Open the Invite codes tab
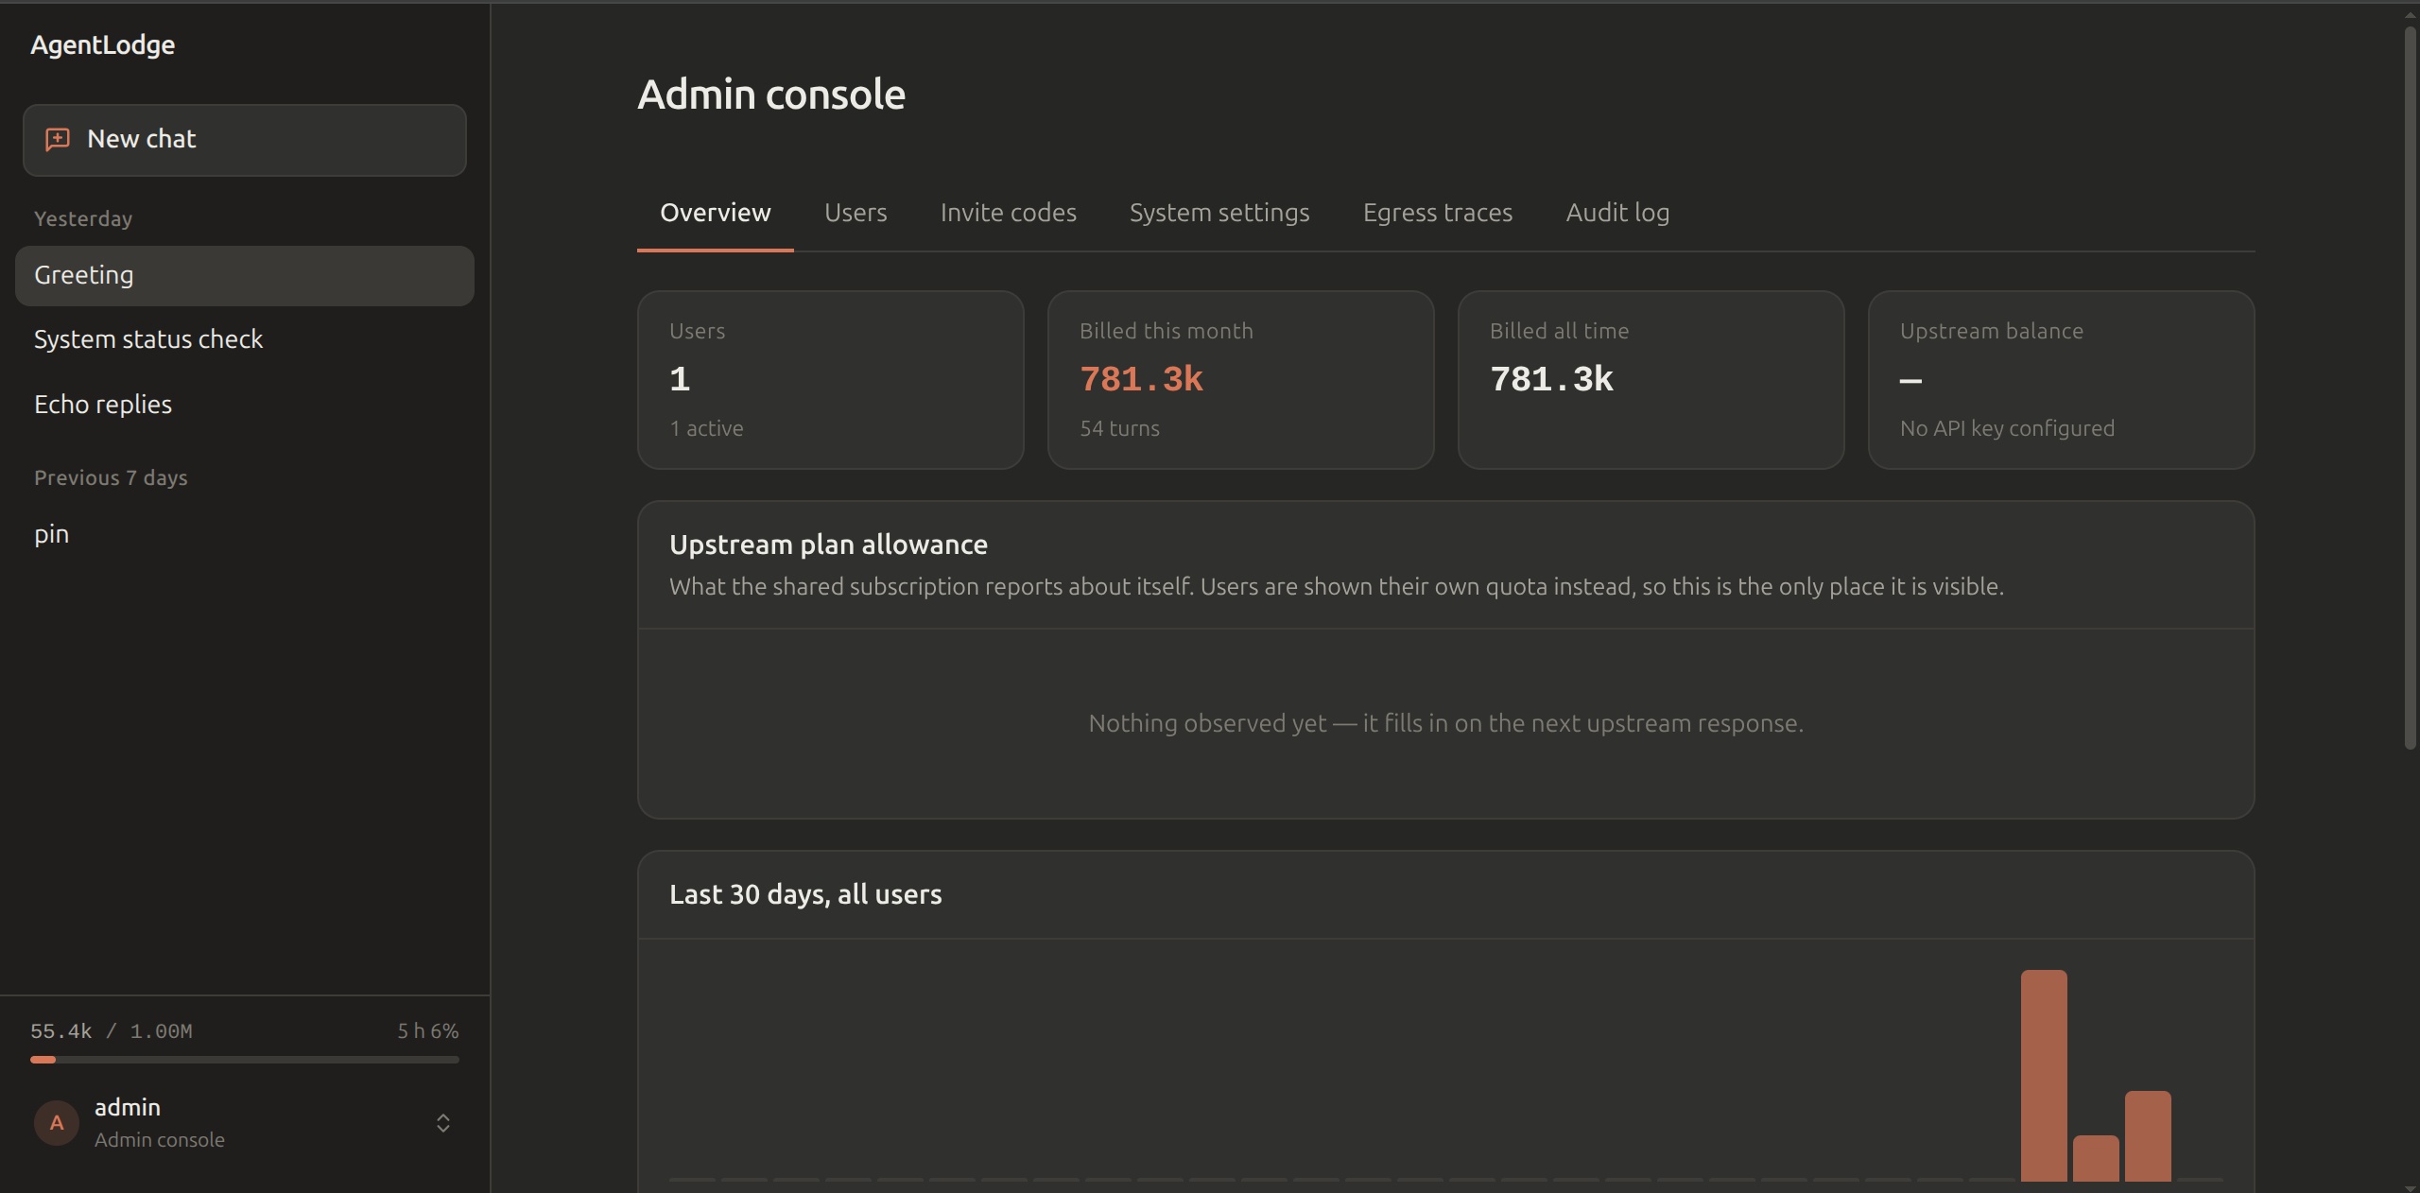 tap(1009, 213)
